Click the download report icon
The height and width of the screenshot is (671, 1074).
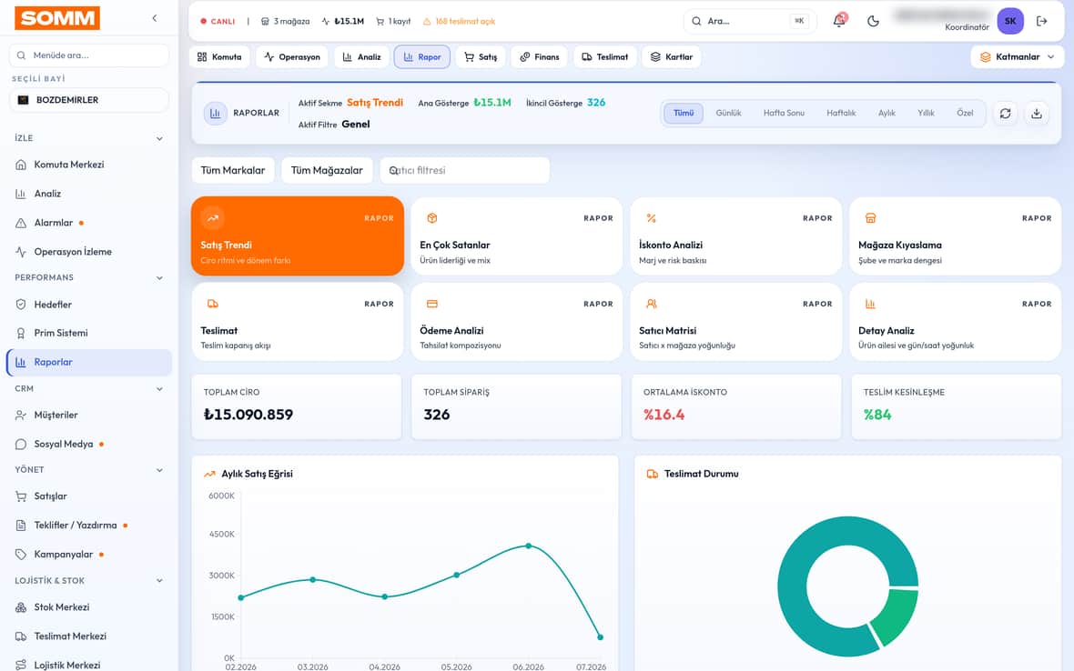coord(1037,114)
